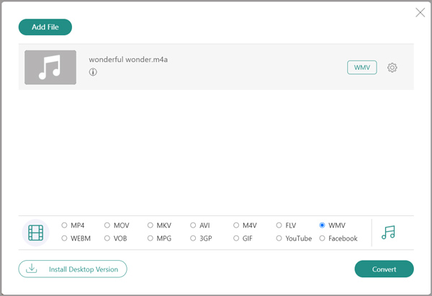Pick AVI output format
This screenshot has height=296, width=432.
193,225
